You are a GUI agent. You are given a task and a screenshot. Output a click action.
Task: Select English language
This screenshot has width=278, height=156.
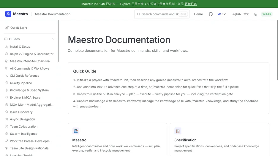(x=236, y=14)
